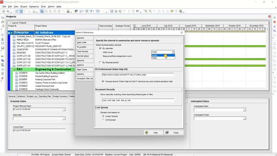Click the blue Activities icon in left sidebar
This screenshot has height=156, width=277.
[x=3, y=61]
